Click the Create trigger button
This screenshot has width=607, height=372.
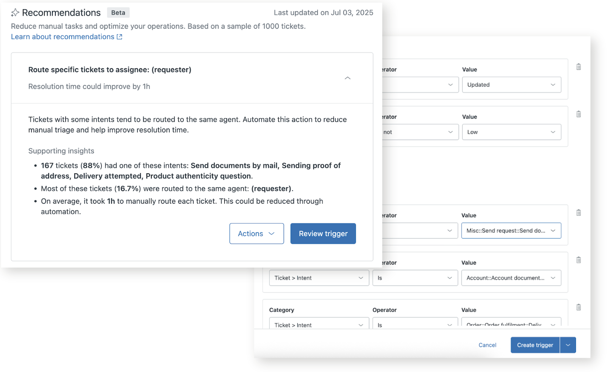pyautogui.click(x=535, y=345)
